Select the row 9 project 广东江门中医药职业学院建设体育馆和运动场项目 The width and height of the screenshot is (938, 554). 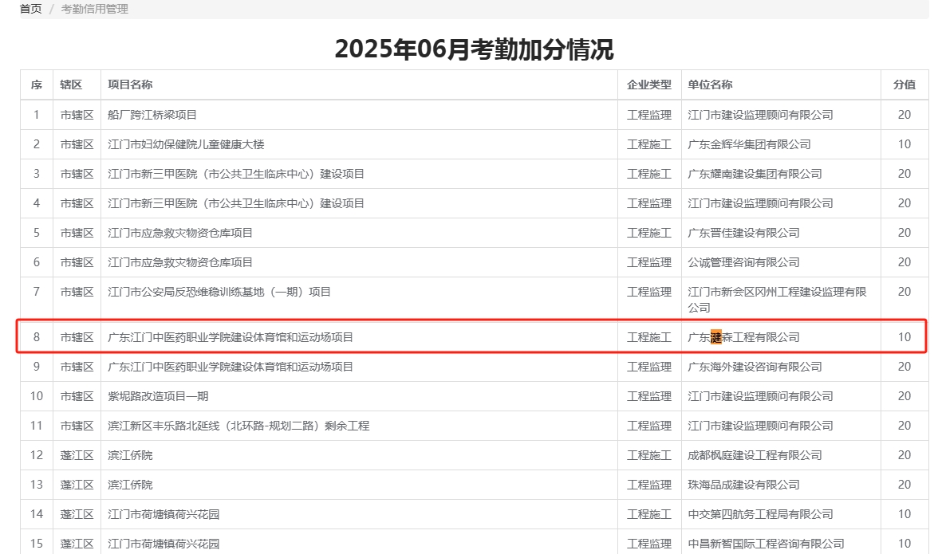[x=231, y=367]
